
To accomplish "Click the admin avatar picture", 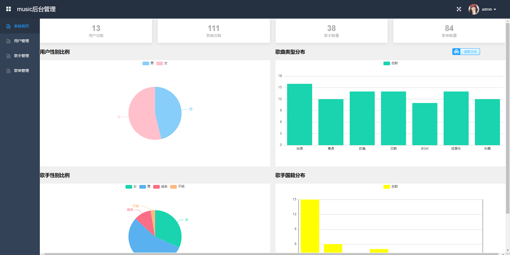I will click(474, 9).
